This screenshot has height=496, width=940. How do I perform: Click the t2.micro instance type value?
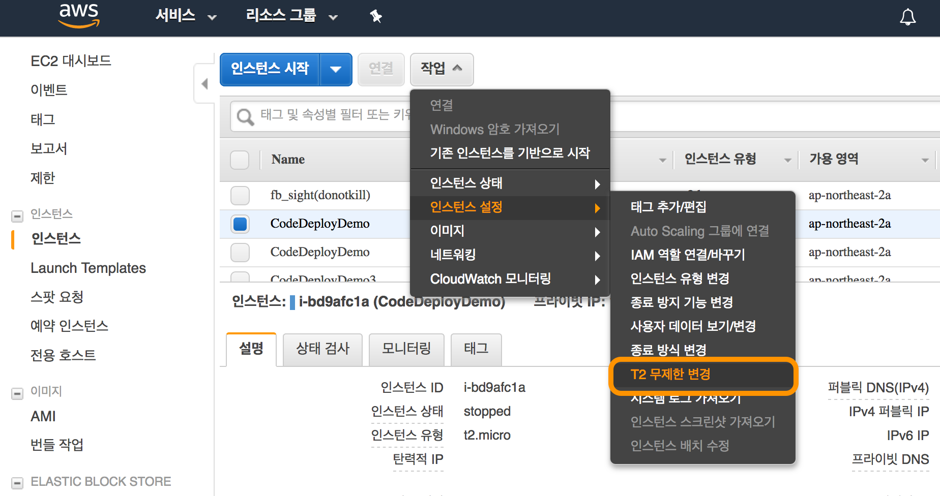(x=487, y=436)
